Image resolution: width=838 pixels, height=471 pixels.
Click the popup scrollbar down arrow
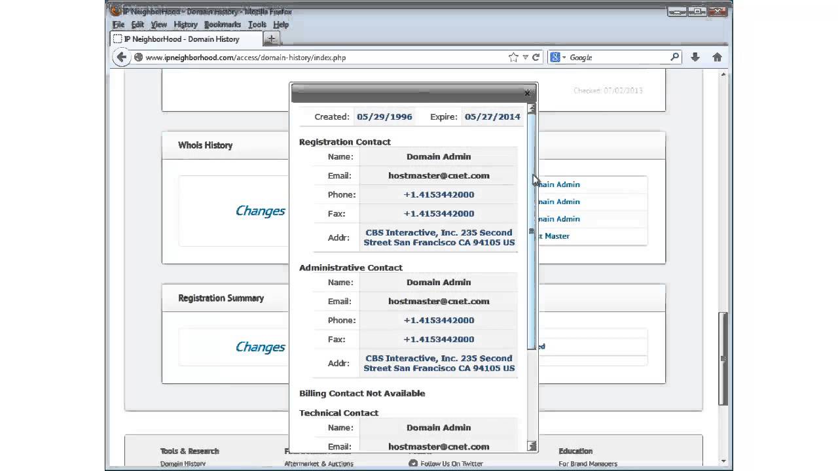(532, 446)
